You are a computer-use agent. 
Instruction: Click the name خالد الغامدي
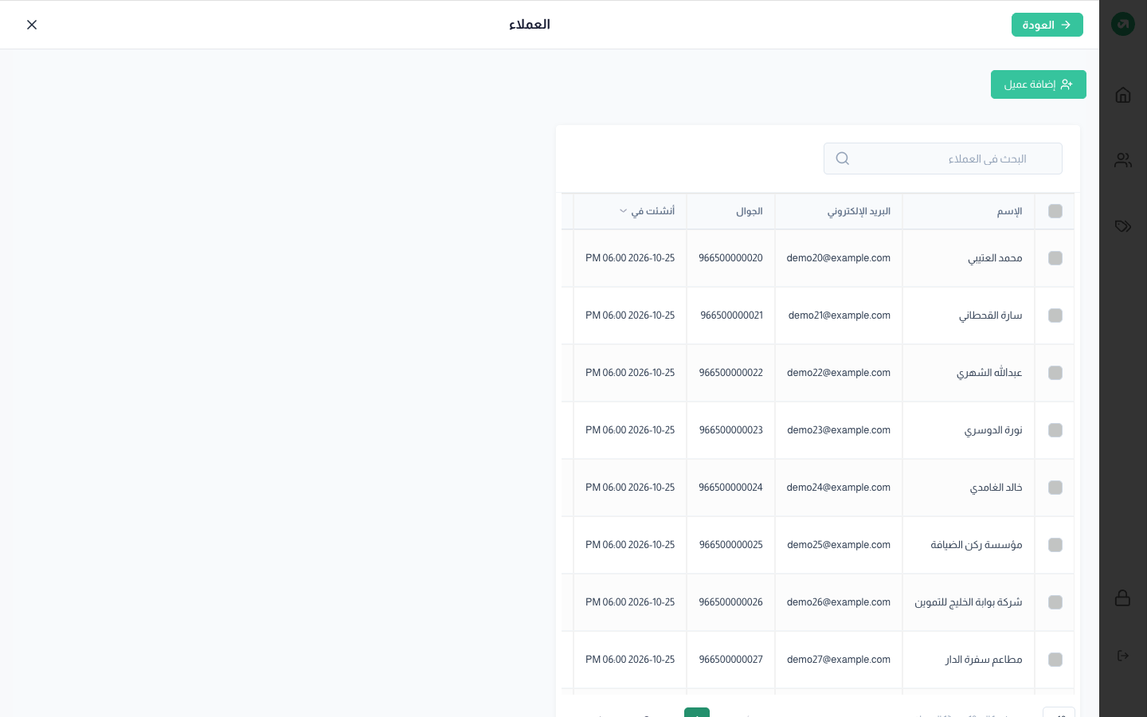[x=996, y=488]
